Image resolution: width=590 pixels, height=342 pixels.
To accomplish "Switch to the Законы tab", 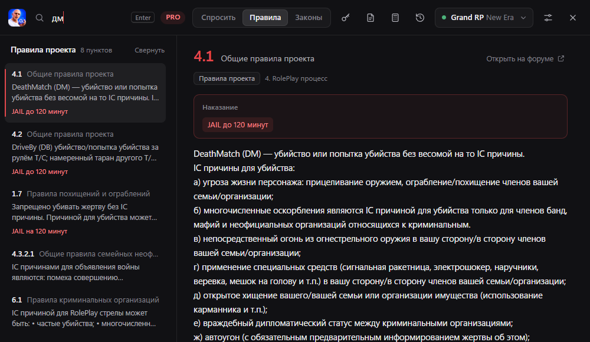I will [309, 18].
